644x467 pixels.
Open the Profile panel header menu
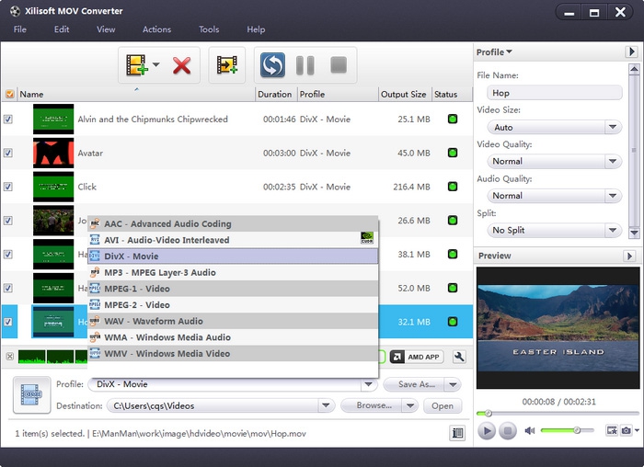tap(494, 52)
